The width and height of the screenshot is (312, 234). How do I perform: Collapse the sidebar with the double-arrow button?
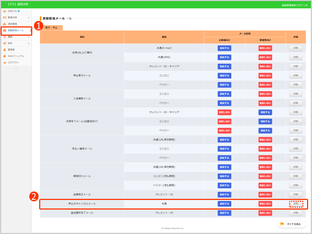(16, 69)
